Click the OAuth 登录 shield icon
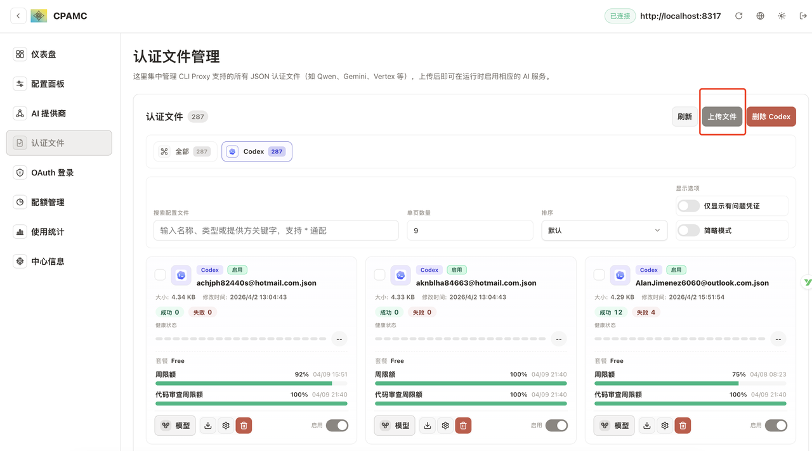 click(20, 172)
